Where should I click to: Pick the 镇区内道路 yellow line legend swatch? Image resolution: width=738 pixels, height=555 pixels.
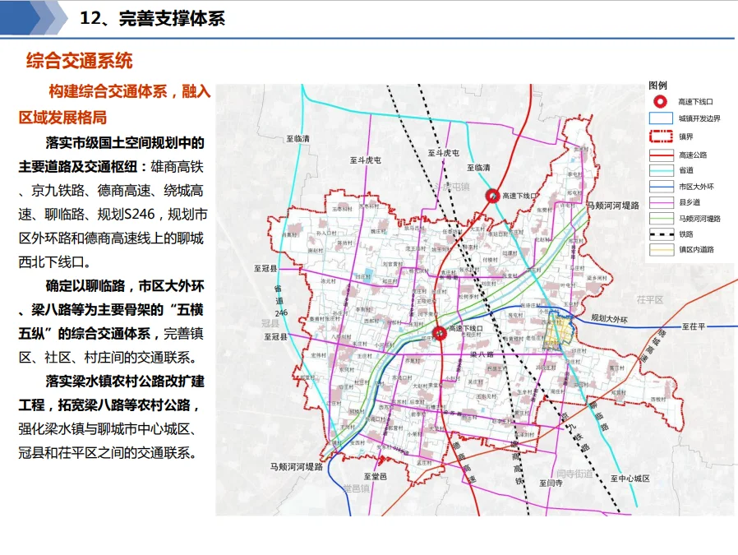(660, 249)
